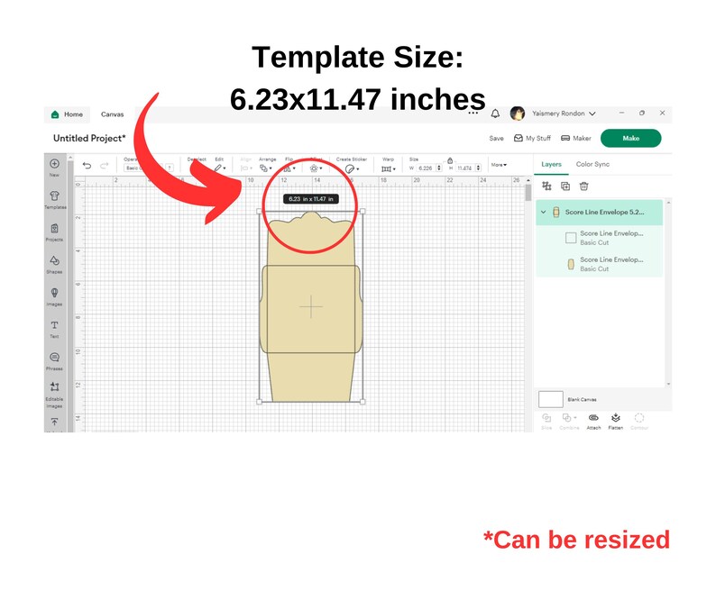Image resolution: width=716 pixels, height=600 pixels.
Task: Open the Phrases panel
Action: pos(54,361)
